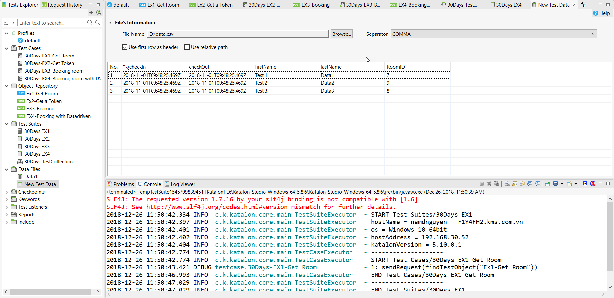This screenshot has height=298, width=614.
Task: Toggle the console Scroll Lock icon
Action: (x=515, y=184)
